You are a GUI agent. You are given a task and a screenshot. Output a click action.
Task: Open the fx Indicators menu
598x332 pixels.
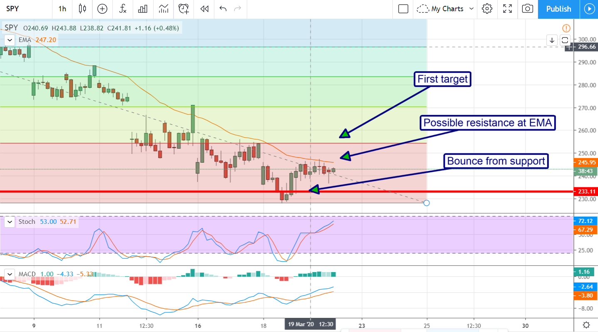[x=123, y=9]
